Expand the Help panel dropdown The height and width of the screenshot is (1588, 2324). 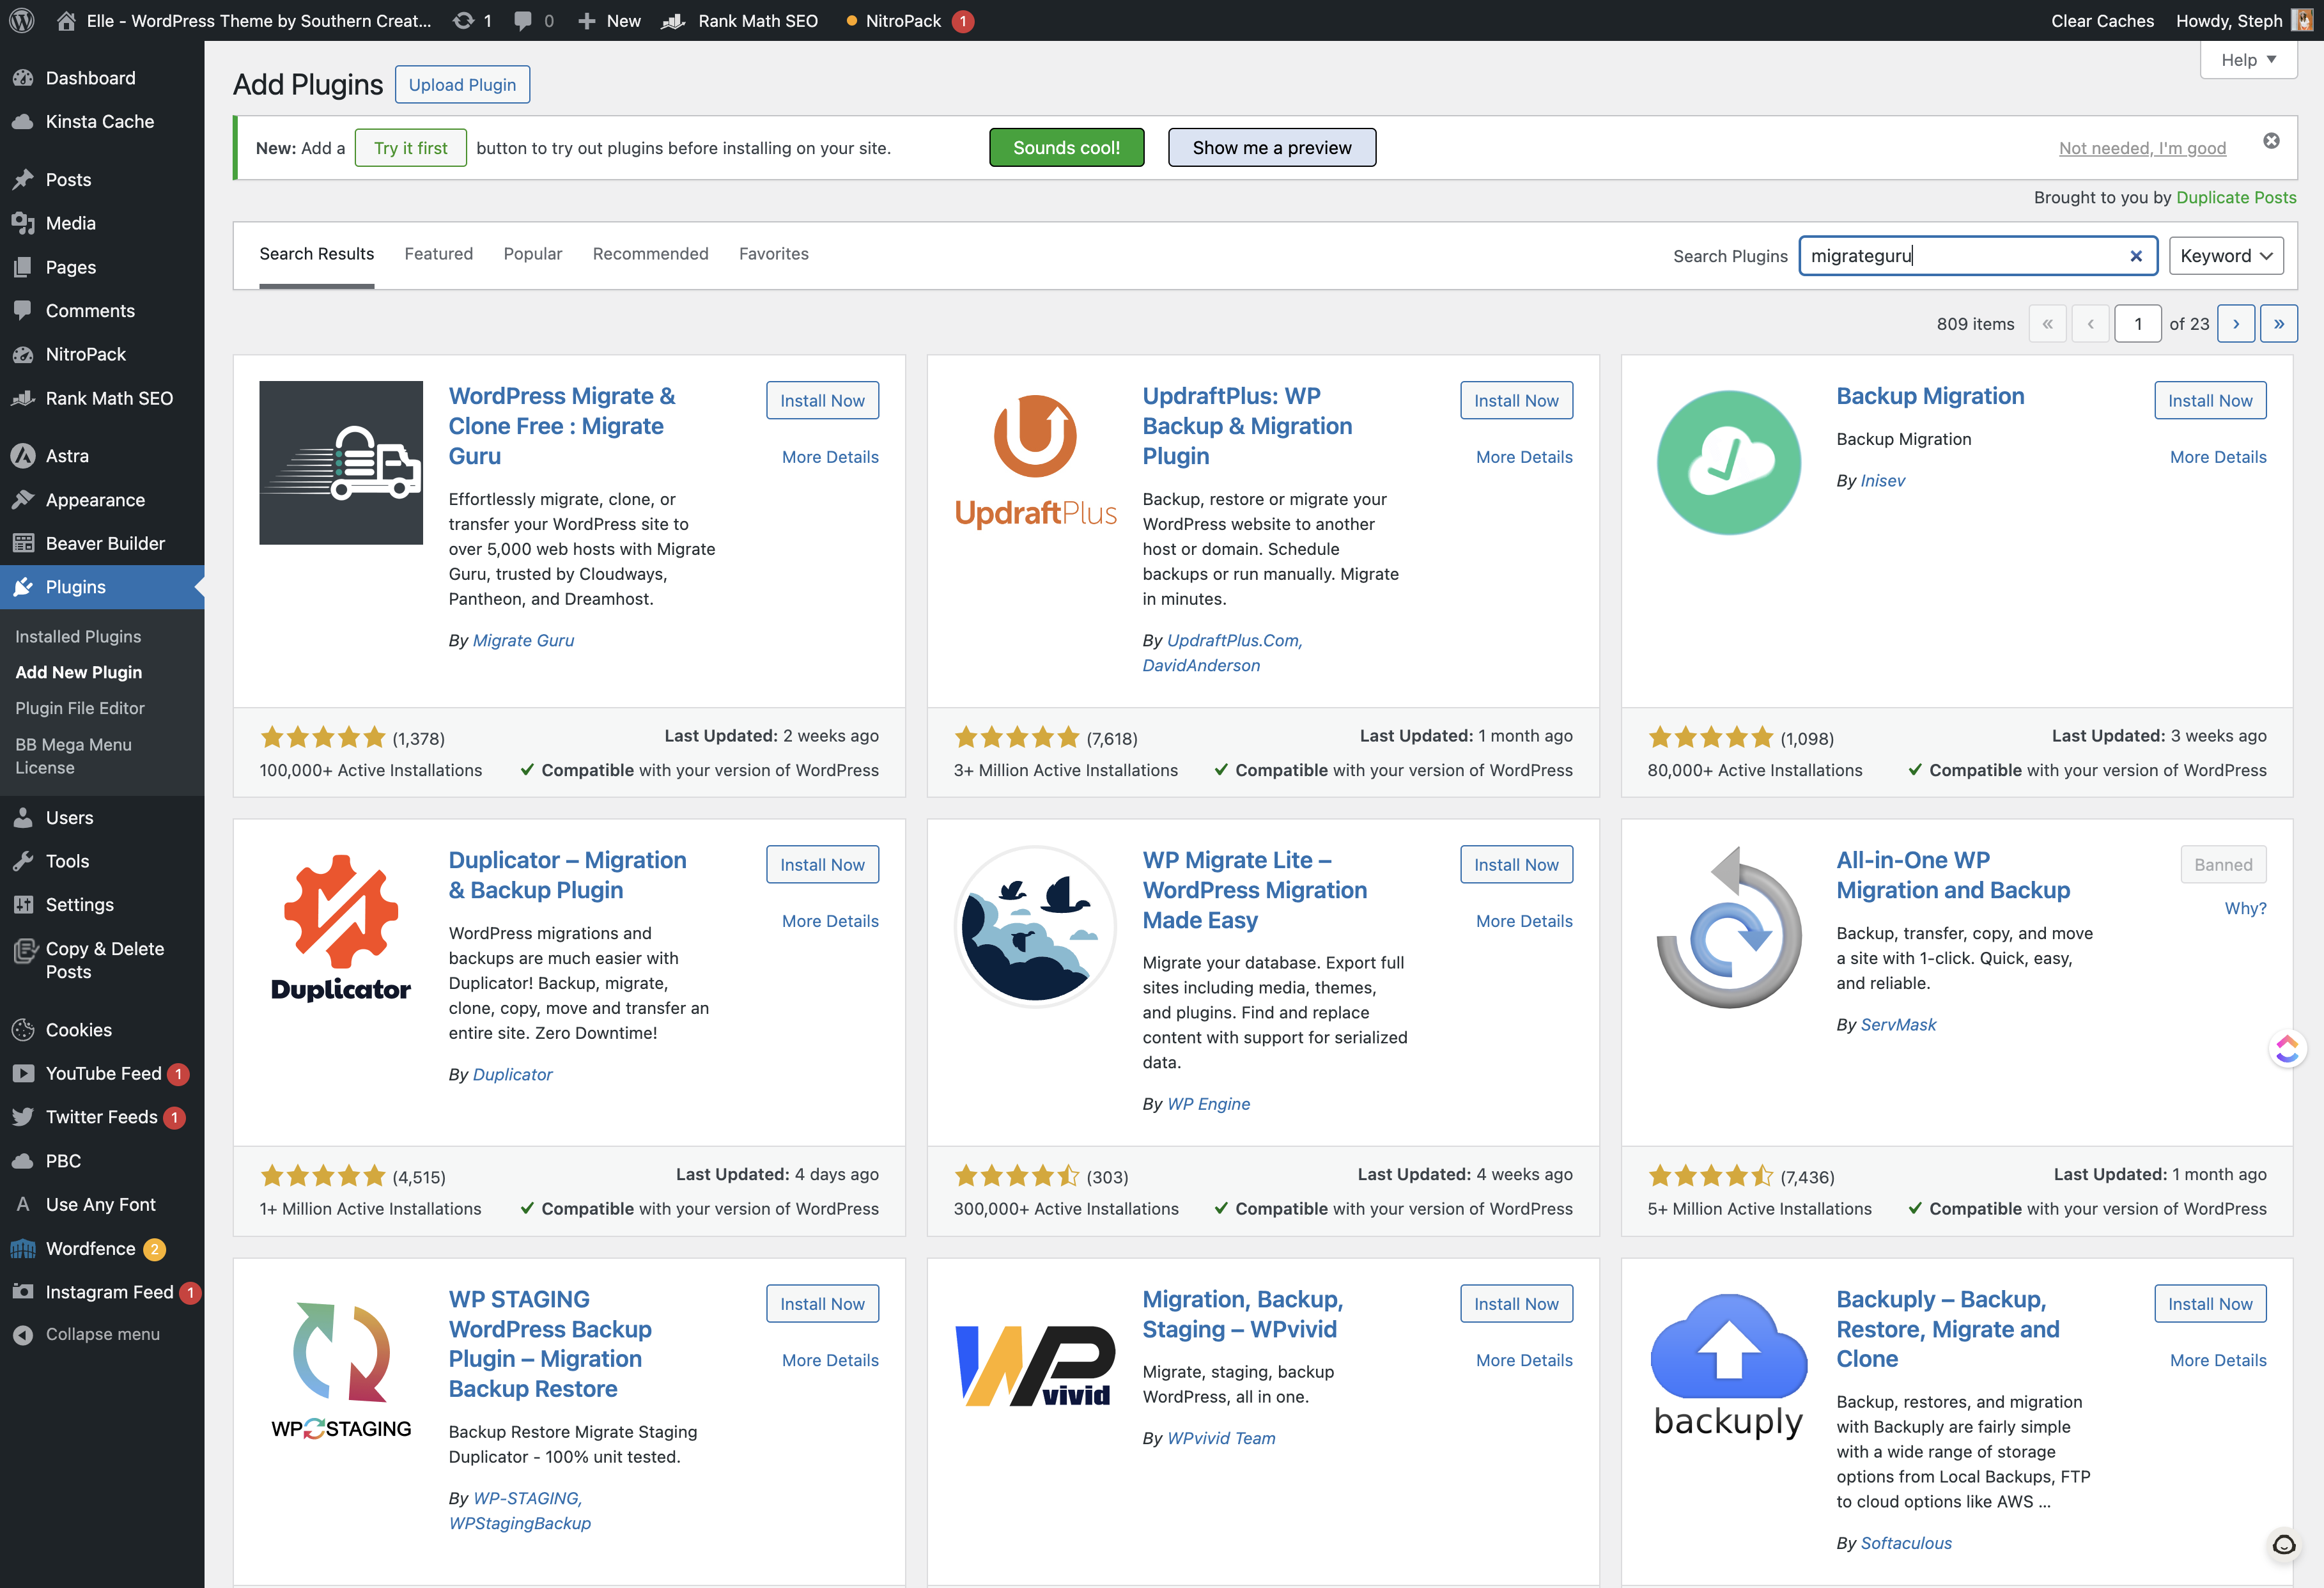click(x=2248, y=60)
